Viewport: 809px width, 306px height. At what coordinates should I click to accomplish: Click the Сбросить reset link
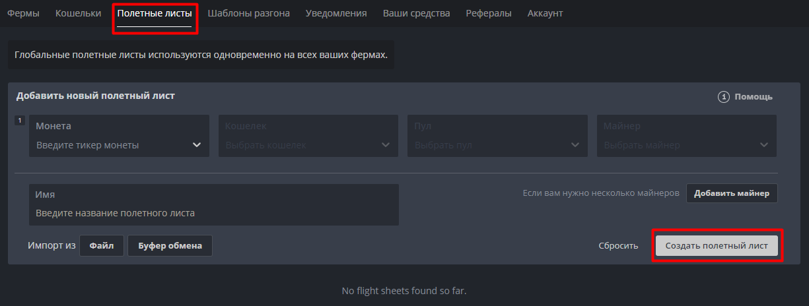(x=618, y=246)
